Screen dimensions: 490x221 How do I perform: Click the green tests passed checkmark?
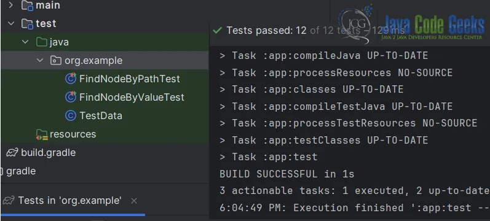217,30
